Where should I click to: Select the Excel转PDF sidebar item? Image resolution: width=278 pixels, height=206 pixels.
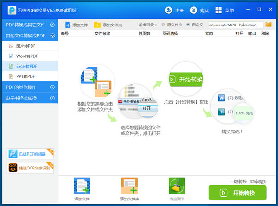coord(30,66)
